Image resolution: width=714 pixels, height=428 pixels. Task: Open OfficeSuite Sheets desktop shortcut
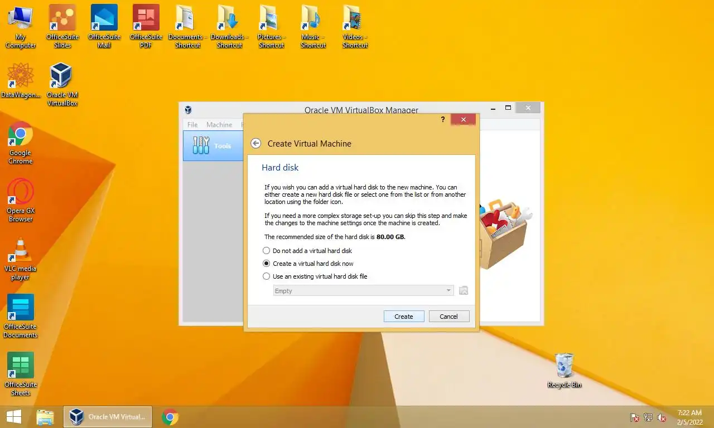pyautogui.click(x=21, y=374)
